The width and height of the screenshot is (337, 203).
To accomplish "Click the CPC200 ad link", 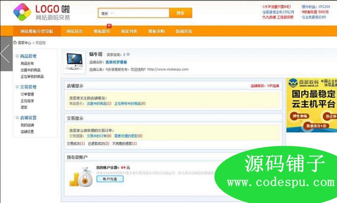I will [315, 6].
